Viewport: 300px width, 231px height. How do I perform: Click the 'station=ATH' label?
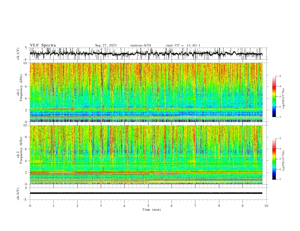point(141,45)
